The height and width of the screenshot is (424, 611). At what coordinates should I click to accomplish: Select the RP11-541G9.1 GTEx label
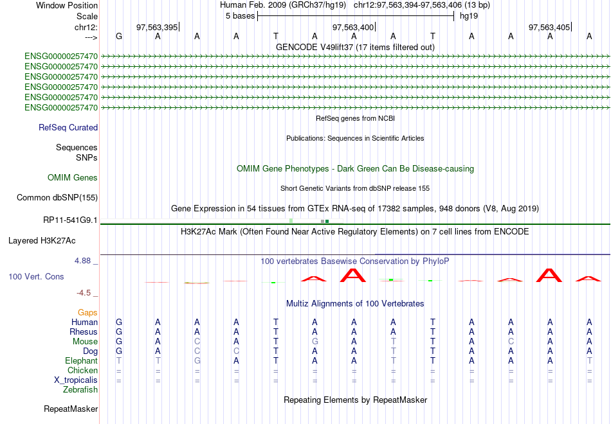[70, 220]
